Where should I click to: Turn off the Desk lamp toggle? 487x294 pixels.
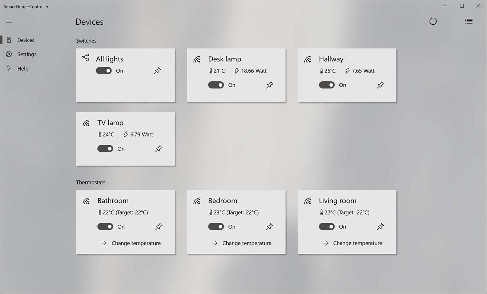click(216, 85)
